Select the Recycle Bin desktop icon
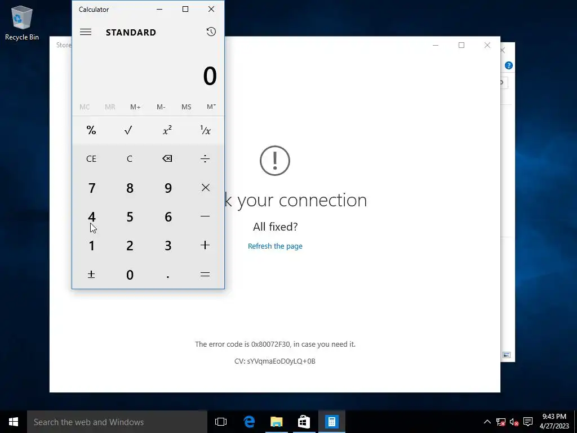 pos(22,23)
